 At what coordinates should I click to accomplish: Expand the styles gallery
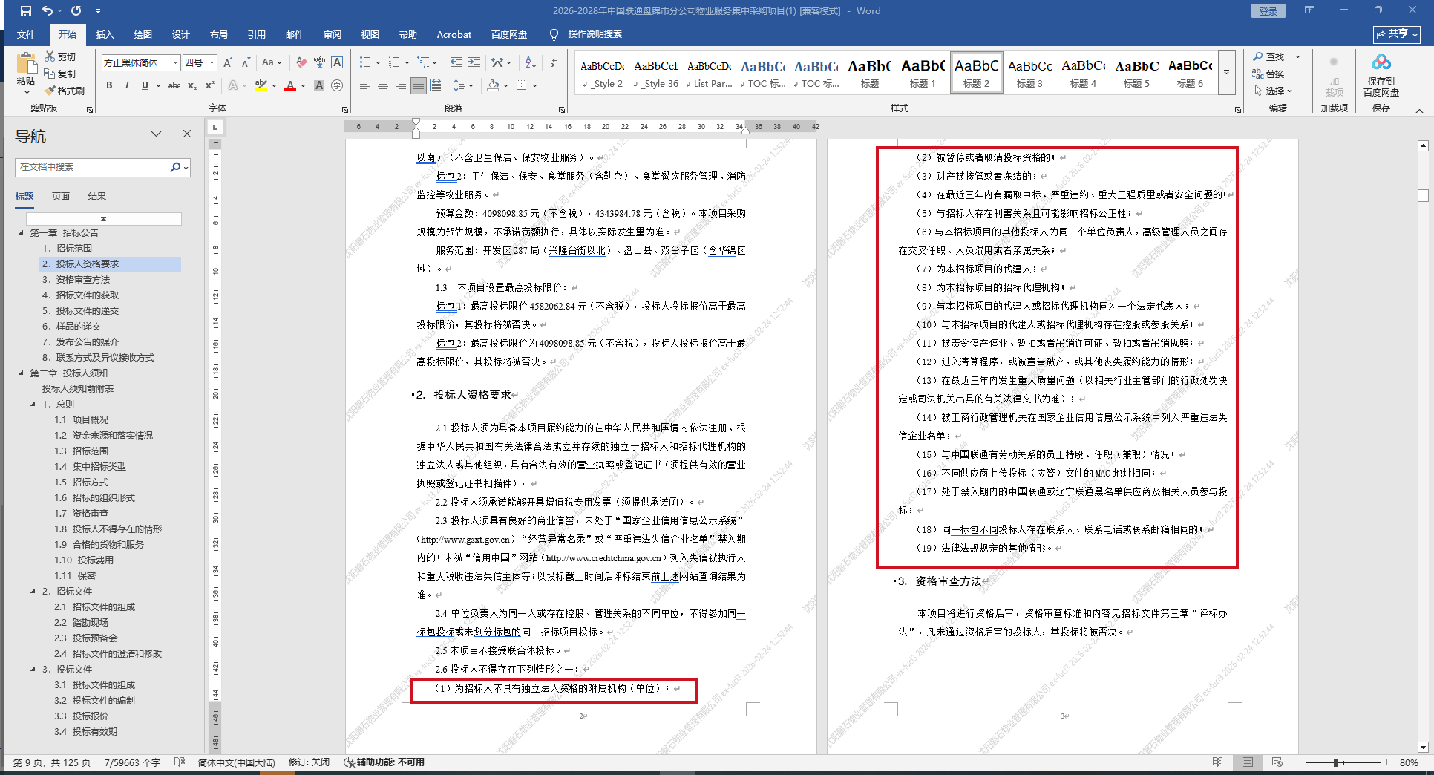pos(1227,73)
